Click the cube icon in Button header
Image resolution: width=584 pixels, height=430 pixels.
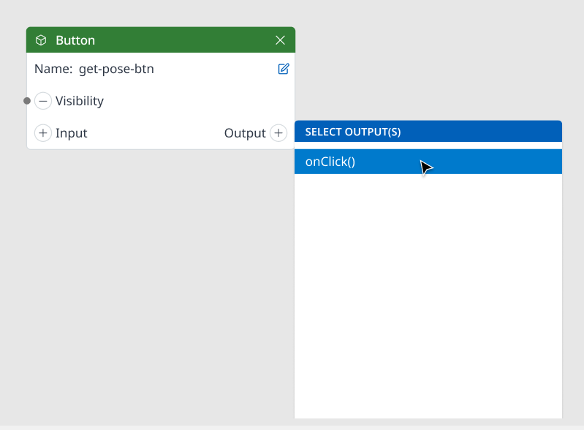pyautogui.click(x=41, y=40)
